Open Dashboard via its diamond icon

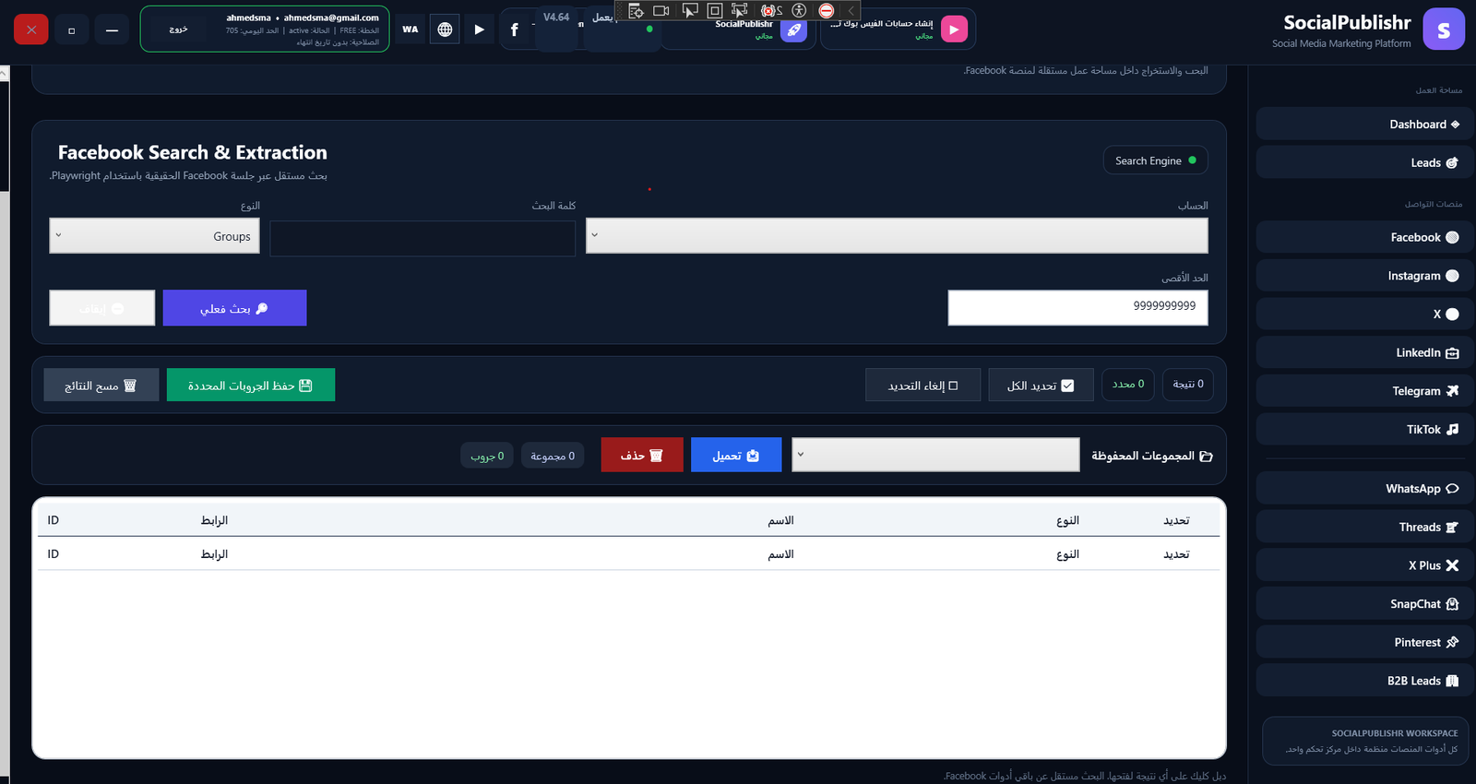[x=1455, y=125]
